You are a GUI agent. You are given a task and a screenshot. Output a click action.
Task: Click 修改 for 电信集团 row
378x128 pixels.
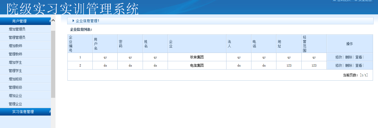[x=339, y=65]
